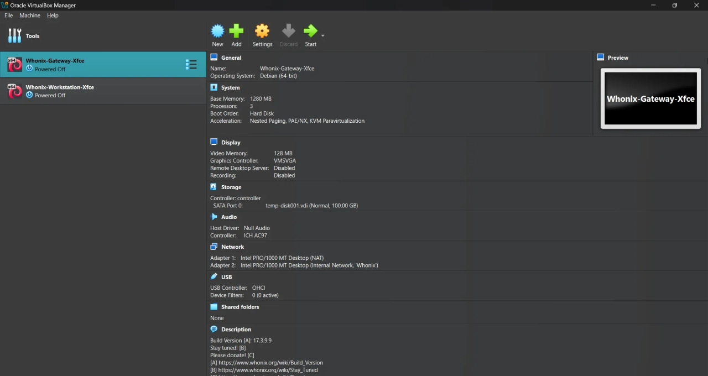Screen dimensions: 708x376
Task: Open the Tools icon in sidebar
Action: pos(14,36)
